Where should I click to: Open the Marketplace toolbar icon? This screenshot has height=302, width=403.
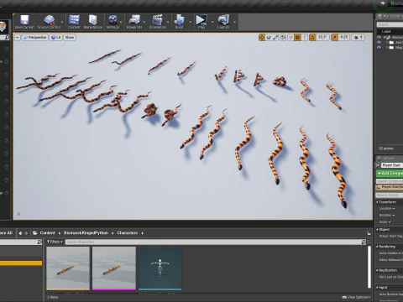[92, 20]
